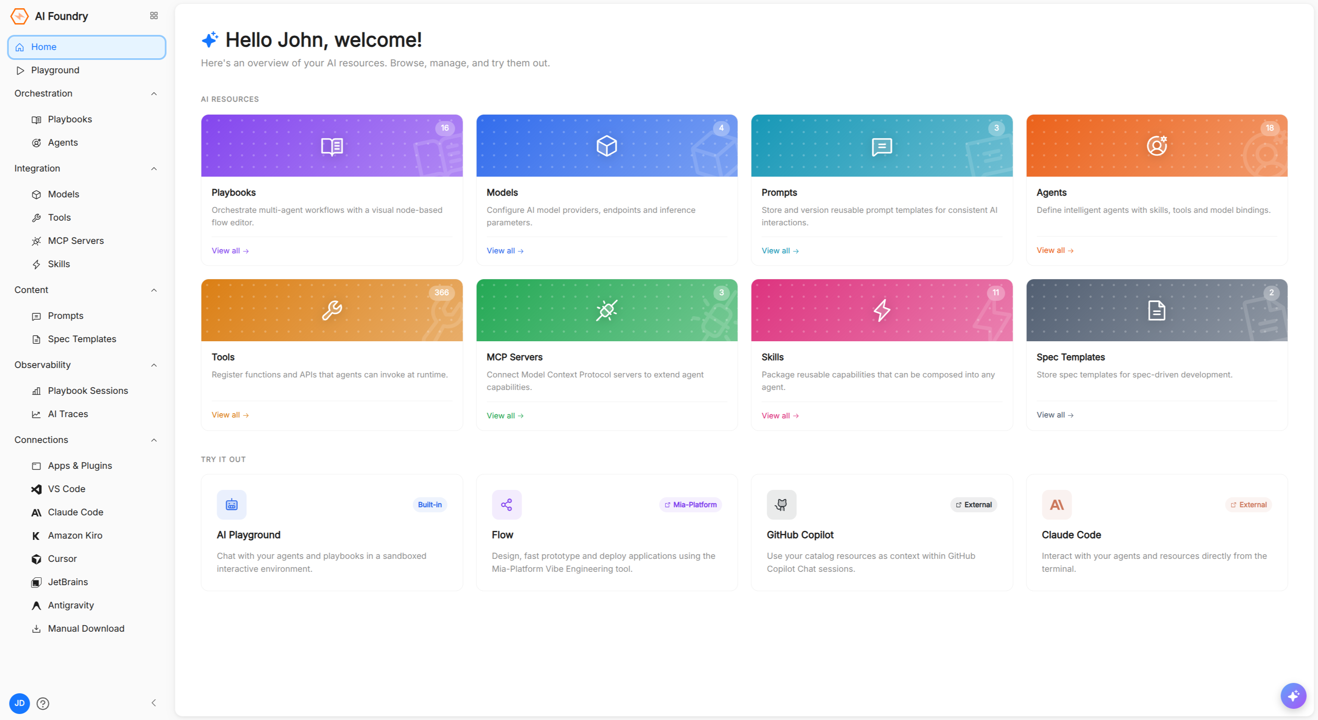Collapse the Content section chevron

154,290
